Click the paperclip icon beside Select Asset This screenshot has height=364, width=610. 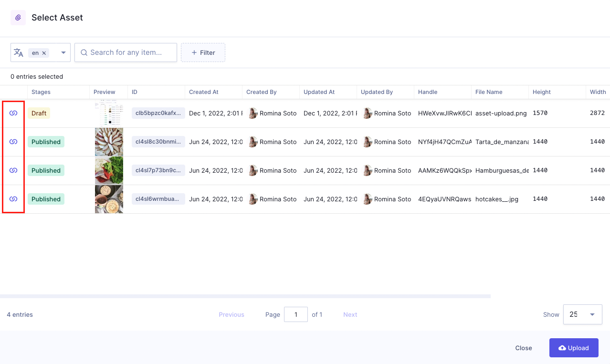pyautogui.click(x=18, y=18)
